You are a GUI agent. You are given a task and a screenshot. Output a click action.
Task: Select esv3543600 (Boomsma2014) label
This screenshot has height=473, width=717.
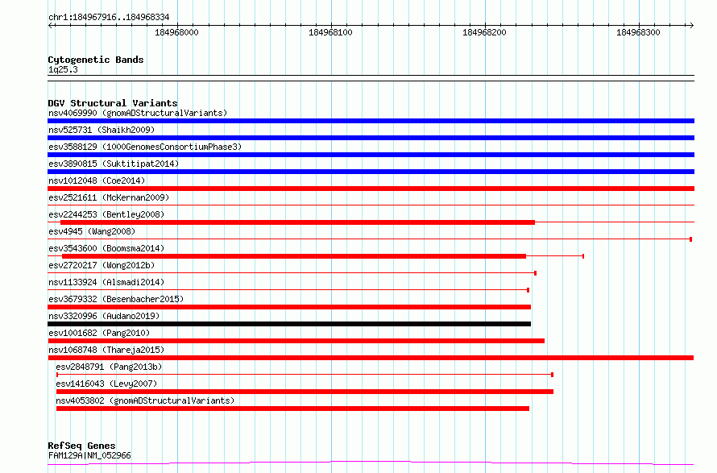coord(106,248)
